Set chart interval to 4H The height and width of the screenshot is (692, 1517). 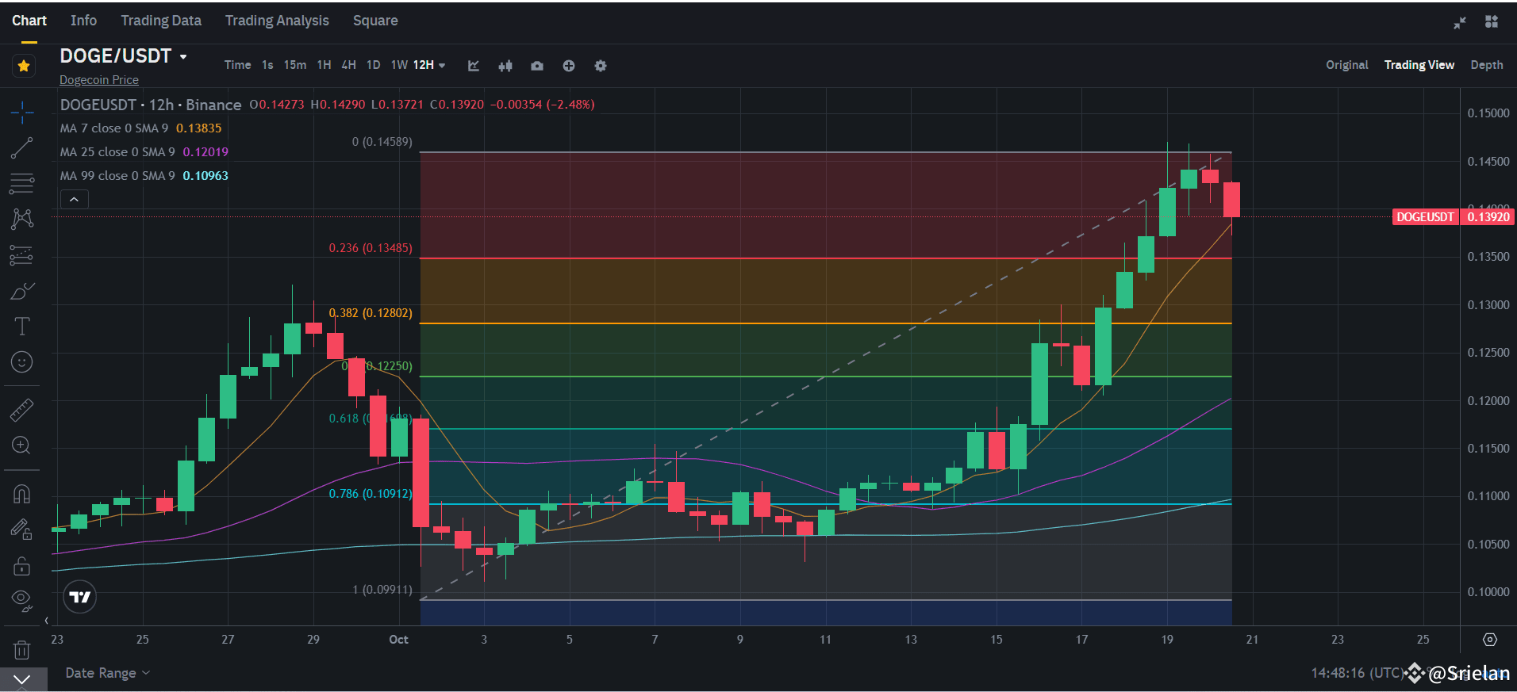pyautogui.click(x=348, y=65)
